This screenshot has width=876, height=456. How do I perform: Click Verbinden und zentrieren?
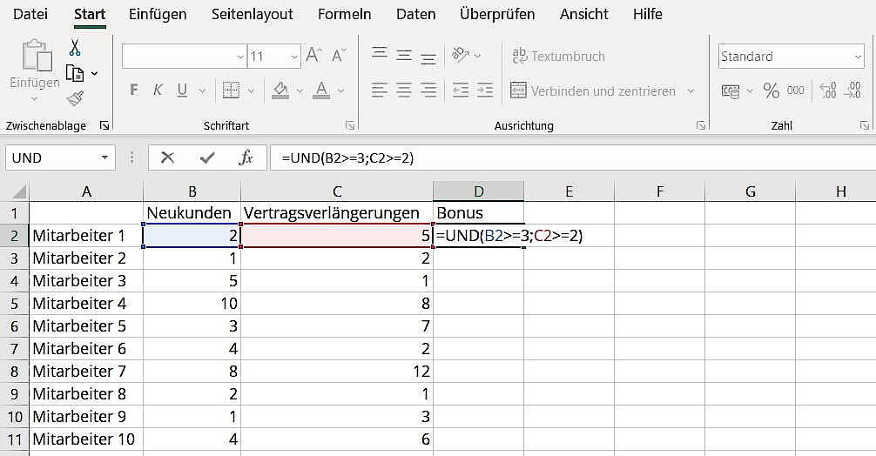coord(593,91)
